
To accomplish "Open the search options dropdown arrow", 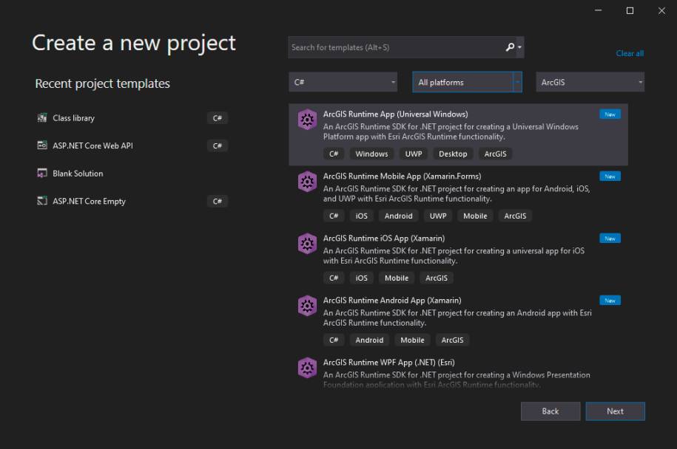I will click(x=519, y=47).
